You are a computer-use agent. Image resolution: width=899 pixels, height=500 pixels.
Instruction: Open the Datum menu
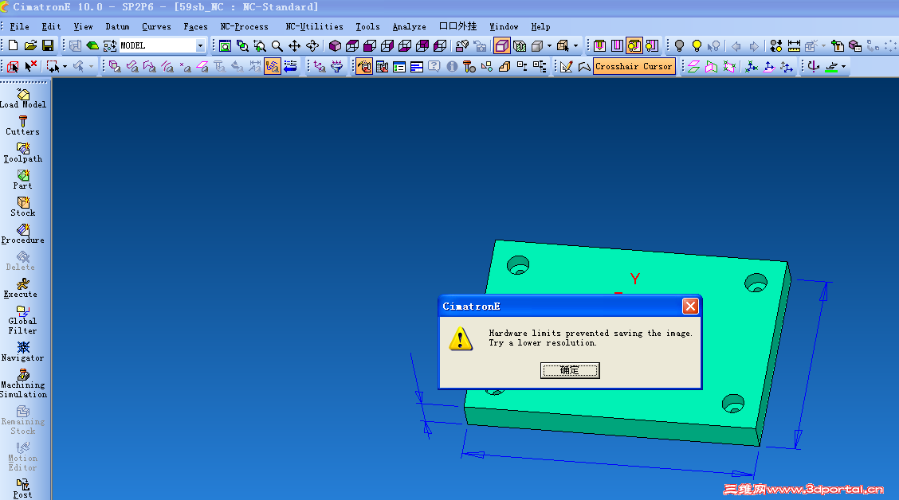click(x=117, y=26)
